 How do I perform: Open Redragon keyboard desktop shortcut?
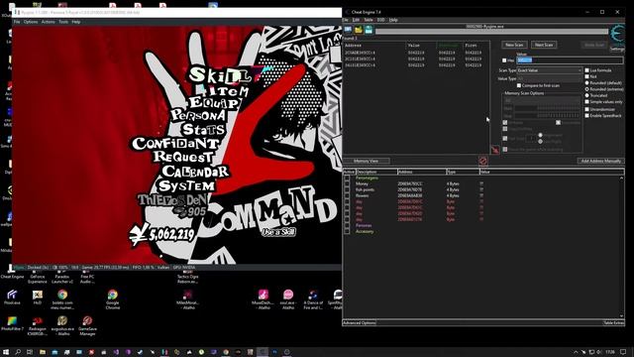pyautogui.click(x=38, y=325)
